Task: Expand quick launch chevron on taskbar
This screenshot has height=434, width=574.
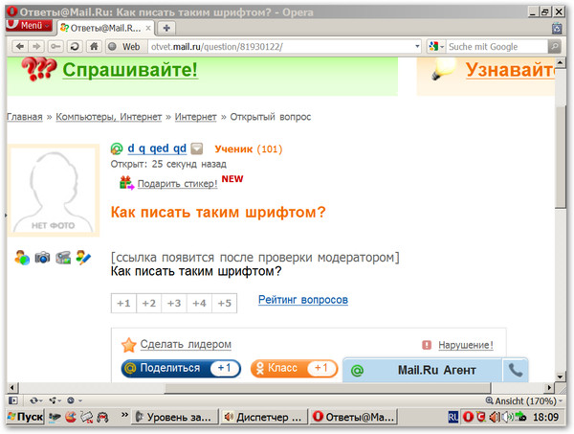Action: (x=124, y=415)
